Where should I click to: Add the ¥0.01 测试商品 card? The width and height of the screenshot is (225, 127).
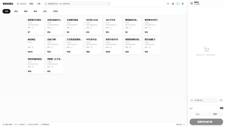coord(35,46)
